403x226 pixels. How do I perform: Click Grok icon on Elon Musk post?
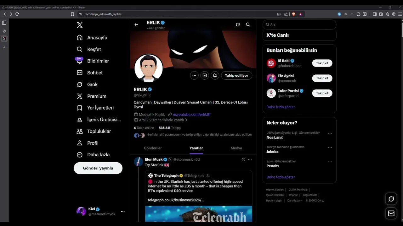point(243,159)
